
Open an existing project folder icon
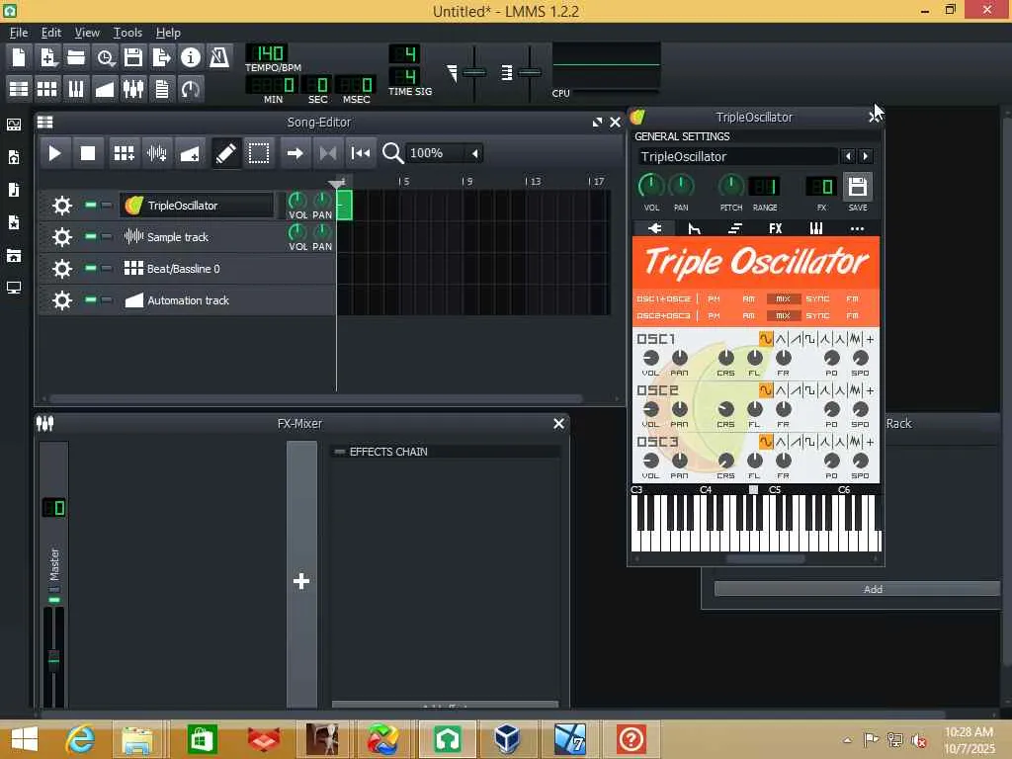click(x=76, y=57)
